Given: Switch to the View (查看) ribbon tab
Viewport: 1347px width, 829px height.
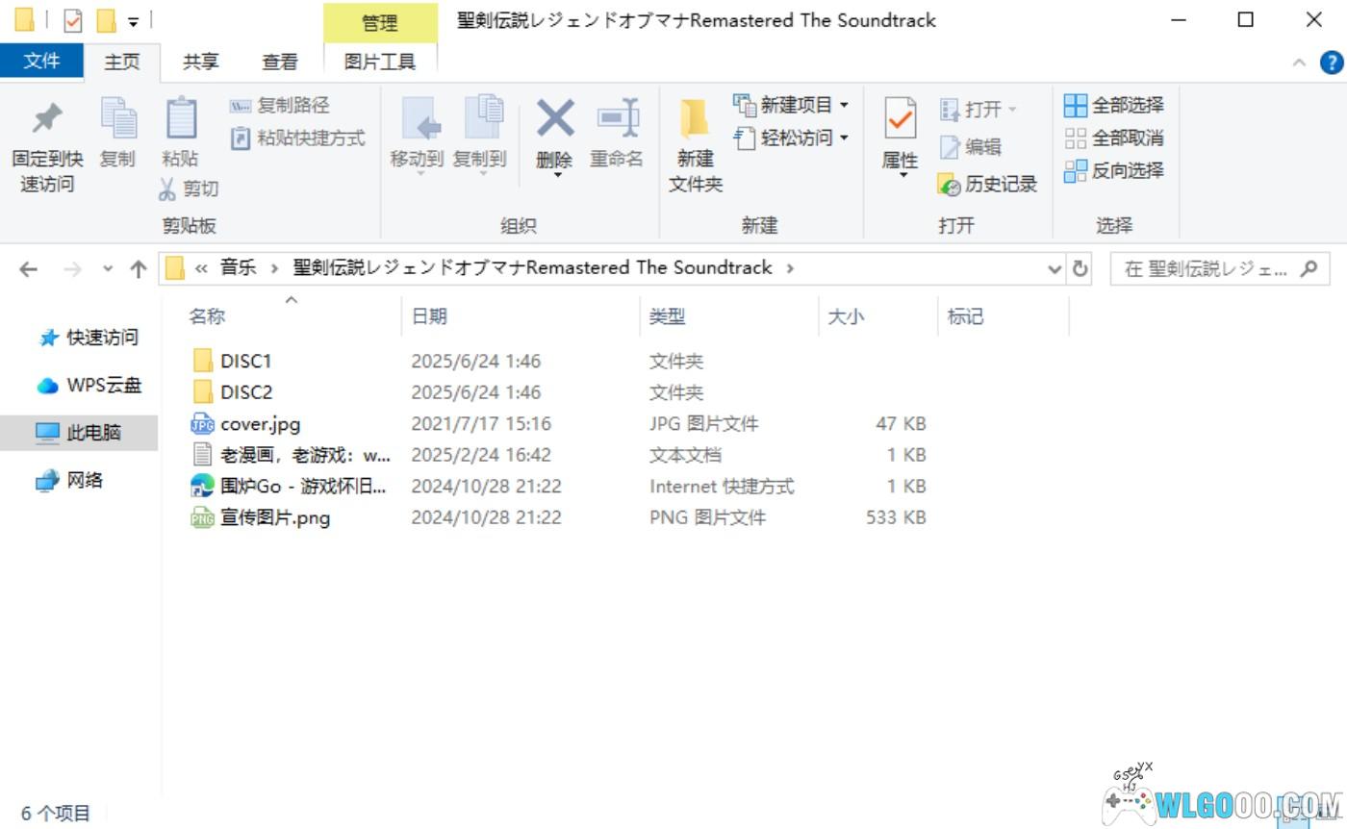Looking at the screenshot, I should pos(279,62).
